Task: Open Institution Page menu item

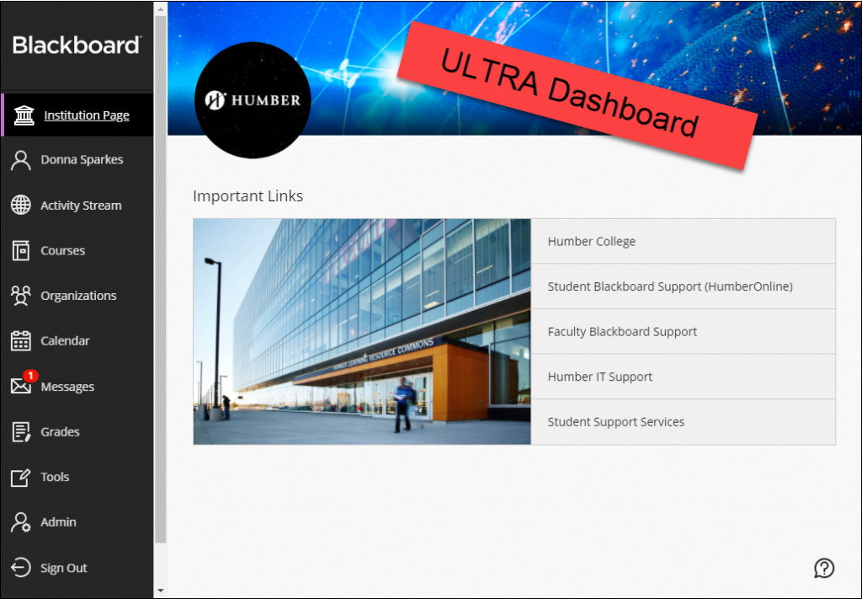Action: pos(77,115)
